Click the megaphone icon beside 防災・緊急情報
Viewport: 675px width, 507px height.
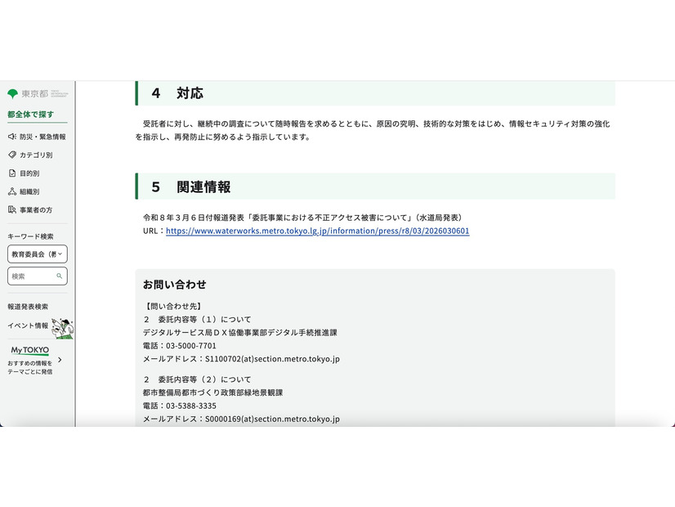pyautogui.click(x=11, y=136)
